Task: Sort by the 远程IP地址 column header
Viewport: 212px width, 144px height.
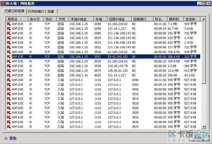Action: 119,19
